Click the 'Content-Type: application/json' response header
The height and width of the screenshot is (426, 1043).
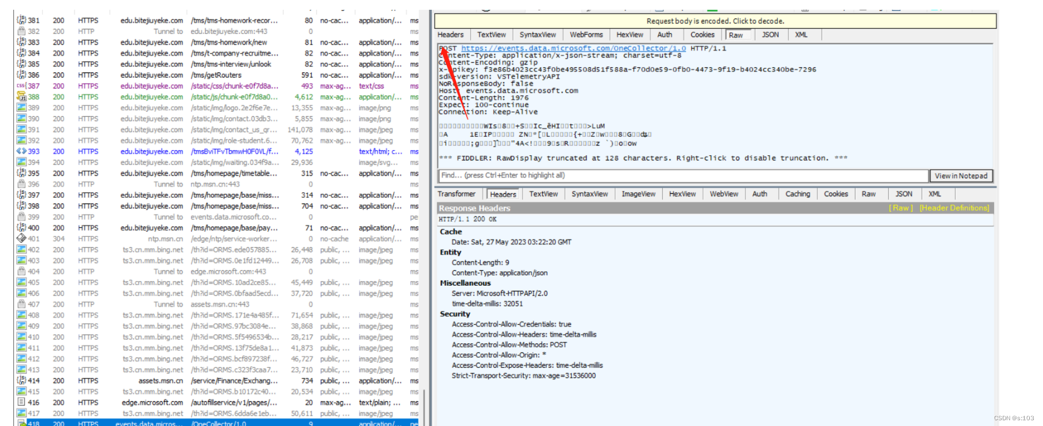500,273
